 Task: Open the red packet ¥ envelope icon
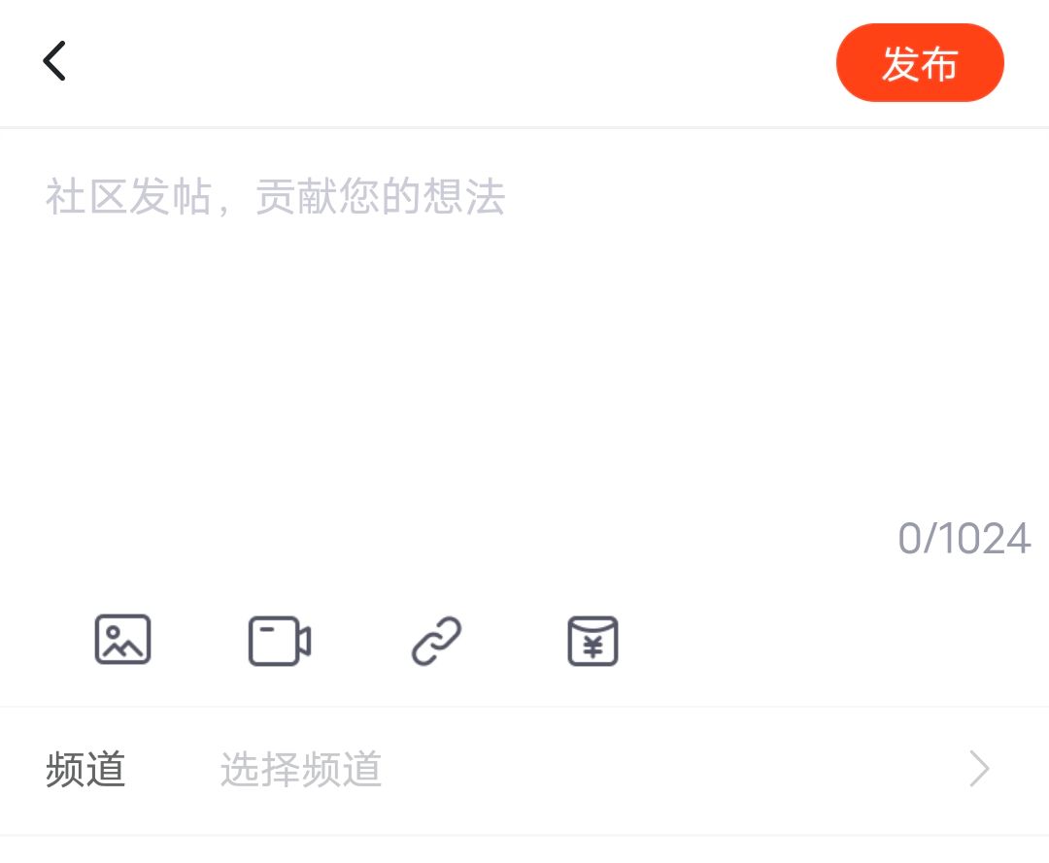[592, 641]
